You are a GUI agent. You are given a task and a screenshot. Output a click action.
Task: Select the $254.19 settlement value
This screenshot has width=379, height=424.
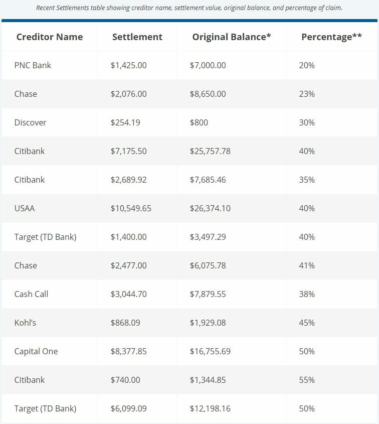coord(126,122)
